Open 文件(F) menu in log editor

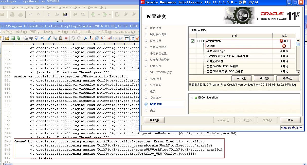click(8, 32)
